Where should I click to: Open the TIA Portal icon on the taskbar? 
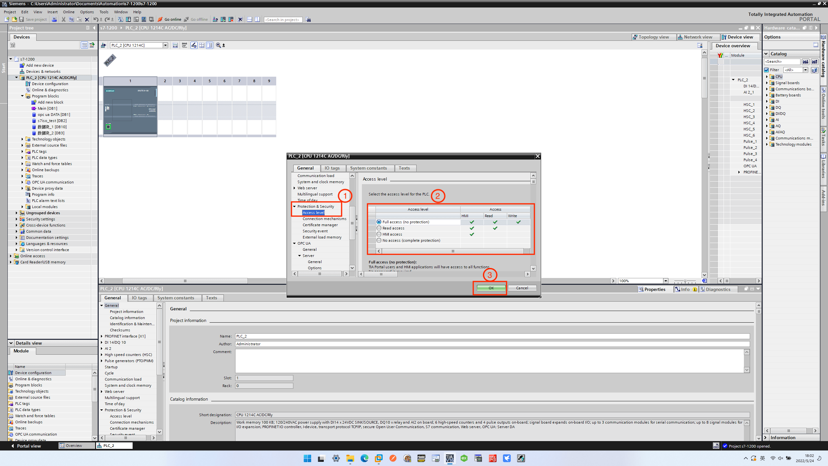pyautogui.click(x=449, y=458)
